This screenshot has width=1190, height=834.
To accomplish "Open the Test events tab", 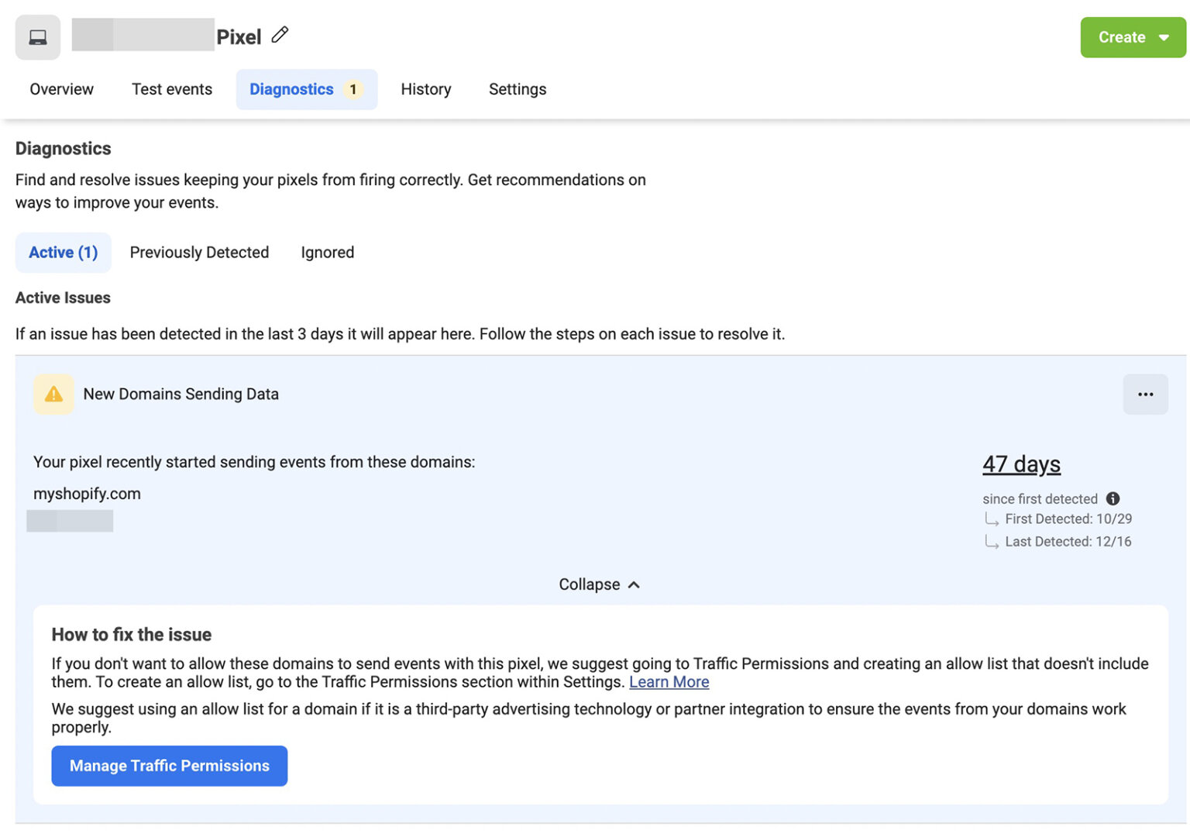I will 171,89.
